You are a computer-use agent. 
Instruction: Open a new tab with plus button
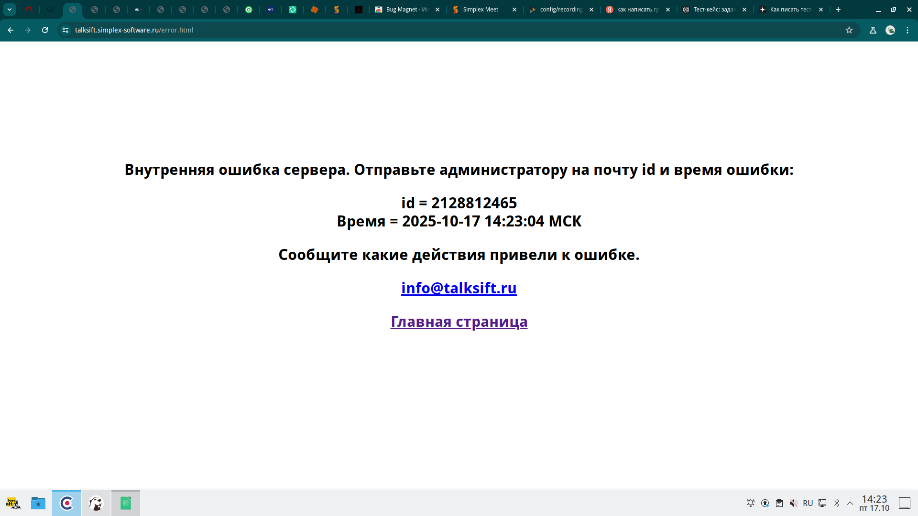pyautogui.click(x=838, y=10)
